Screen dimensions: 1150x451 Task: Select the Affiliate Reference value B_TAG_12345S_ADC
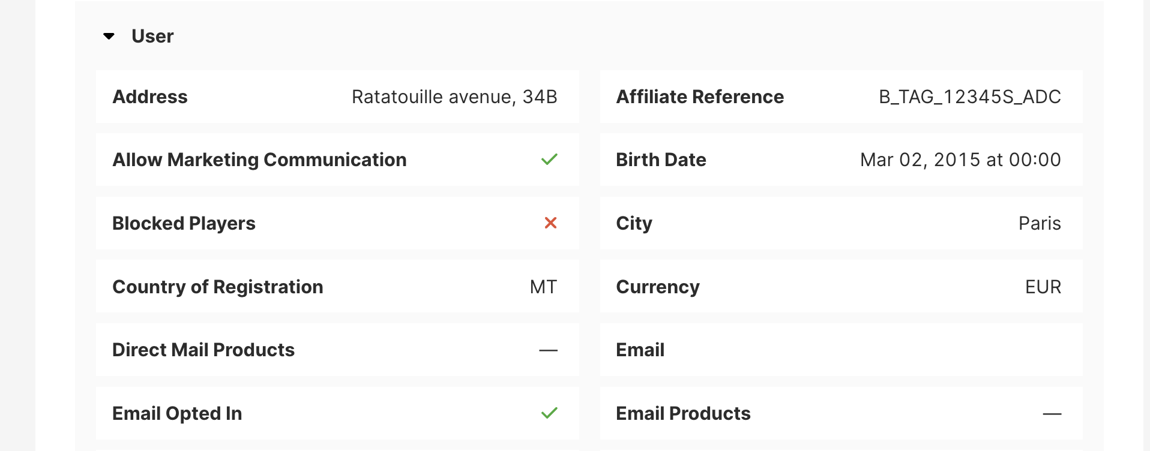point(969,97)
